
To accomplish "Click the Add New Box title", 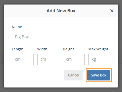I will (61, 11).
